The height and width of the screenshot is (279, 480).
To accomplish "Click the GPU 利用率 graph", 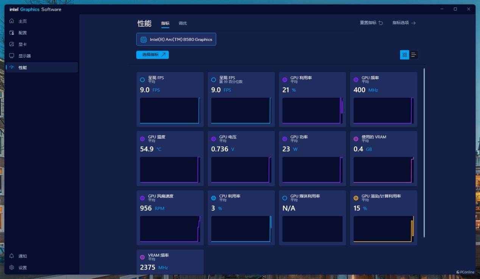I will coord(312,111).
